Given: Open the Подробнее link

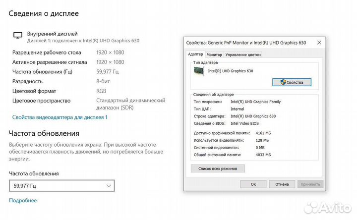Looking at the screenshot, I should [x=23, y=201].
